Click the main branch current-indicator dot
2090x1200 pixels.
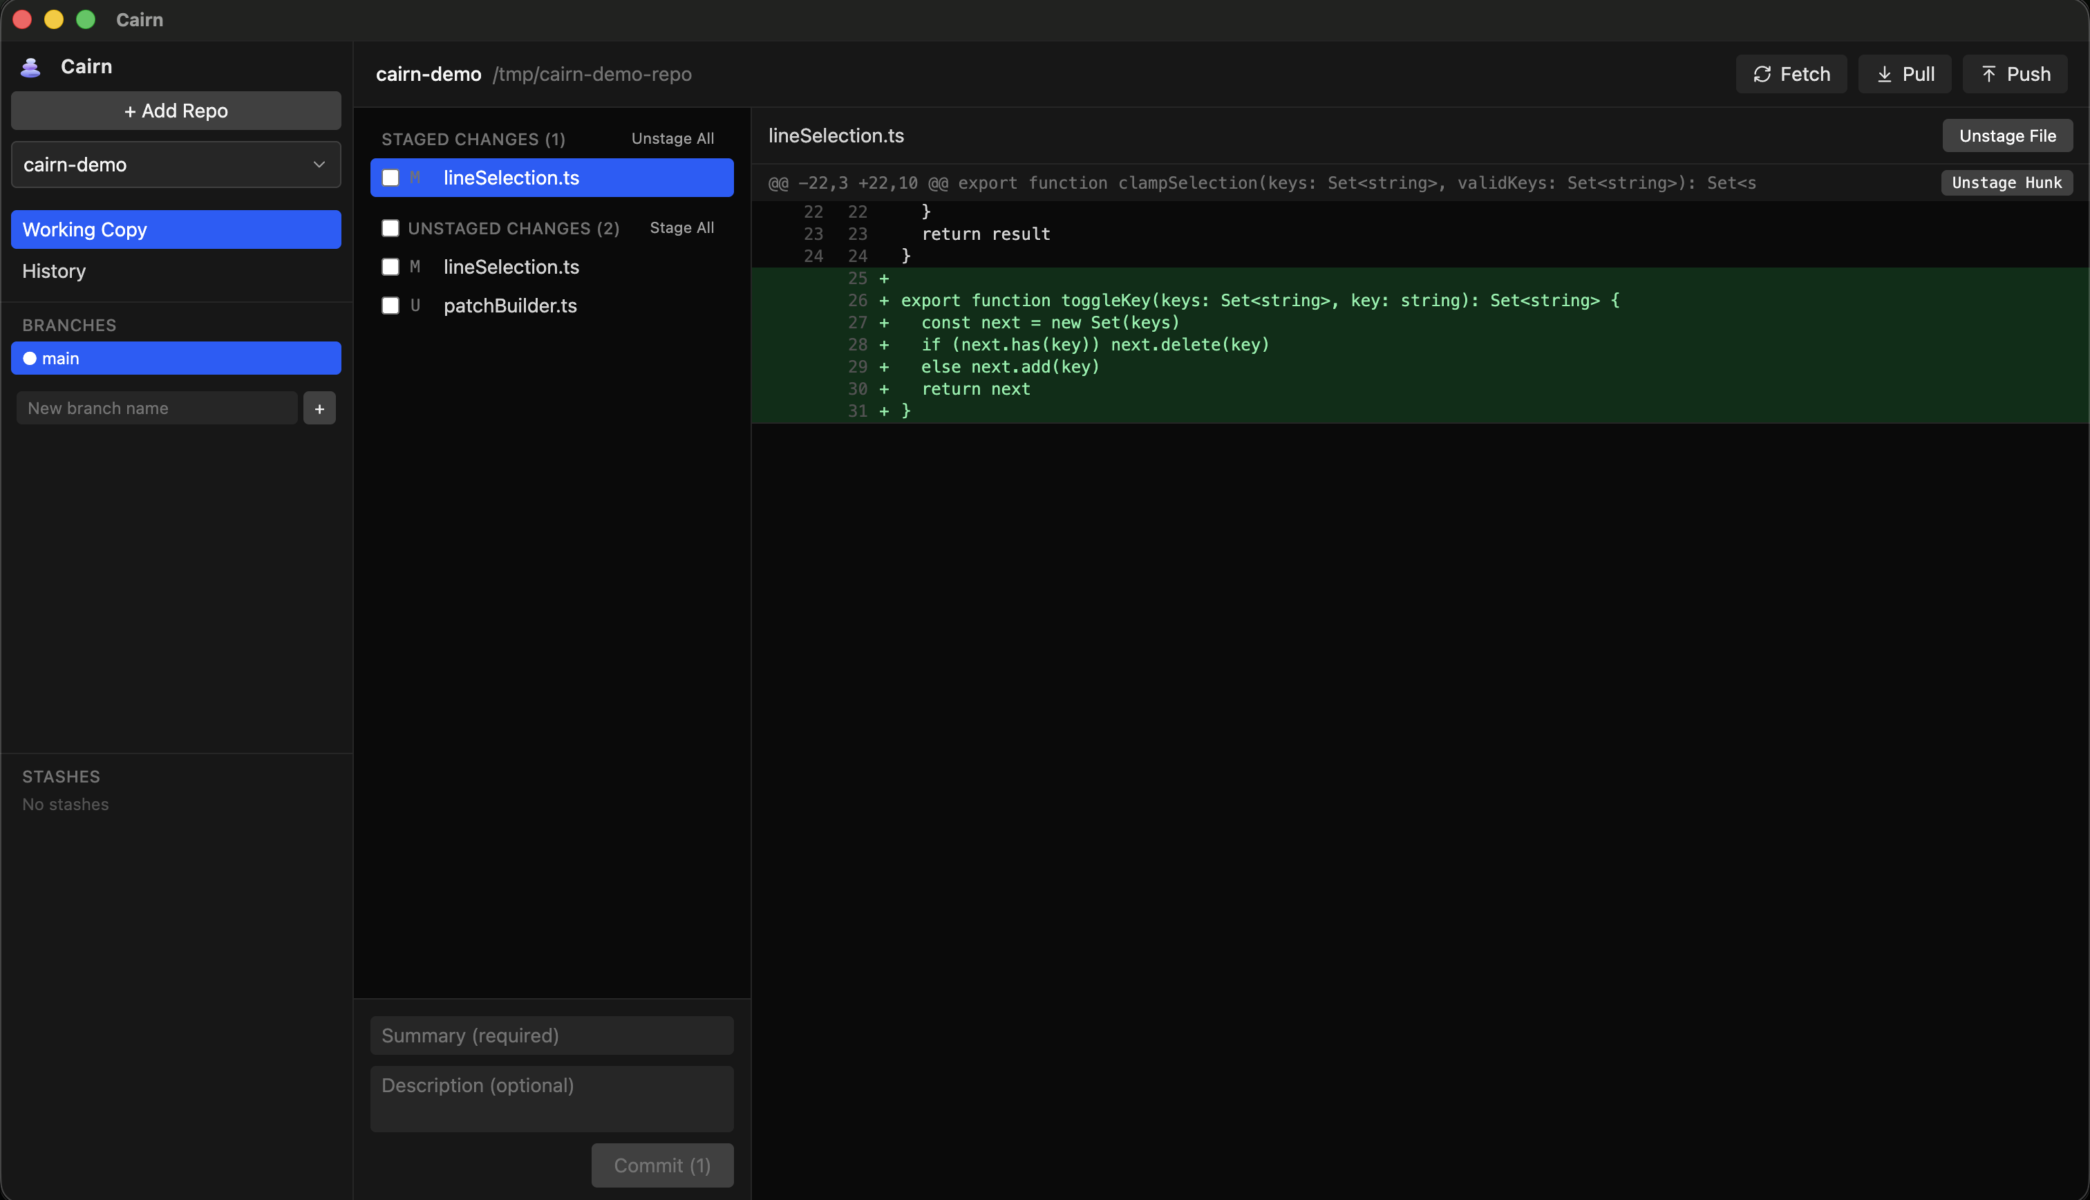point(30,359)
